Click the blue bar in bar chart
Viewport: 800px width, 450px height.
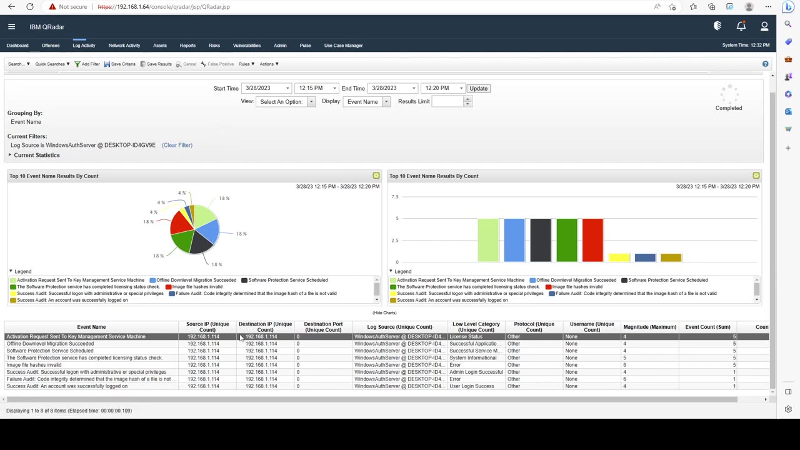pyautogui.click(x=514, y=240)
